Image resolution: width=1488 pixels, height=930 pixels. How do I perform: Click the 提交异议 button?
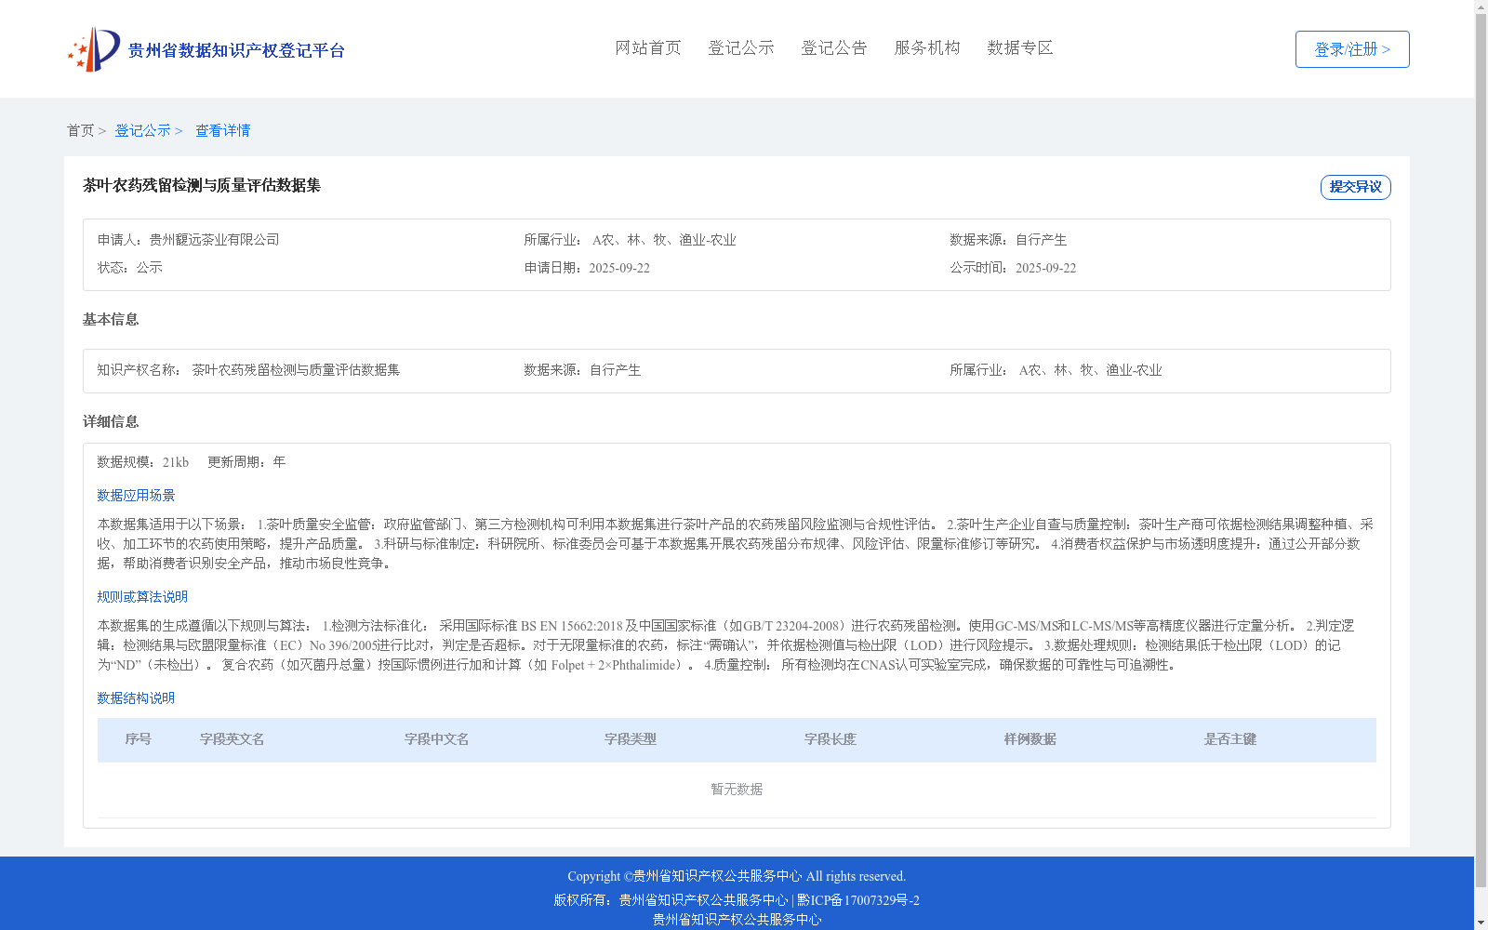coord(1355,187)
